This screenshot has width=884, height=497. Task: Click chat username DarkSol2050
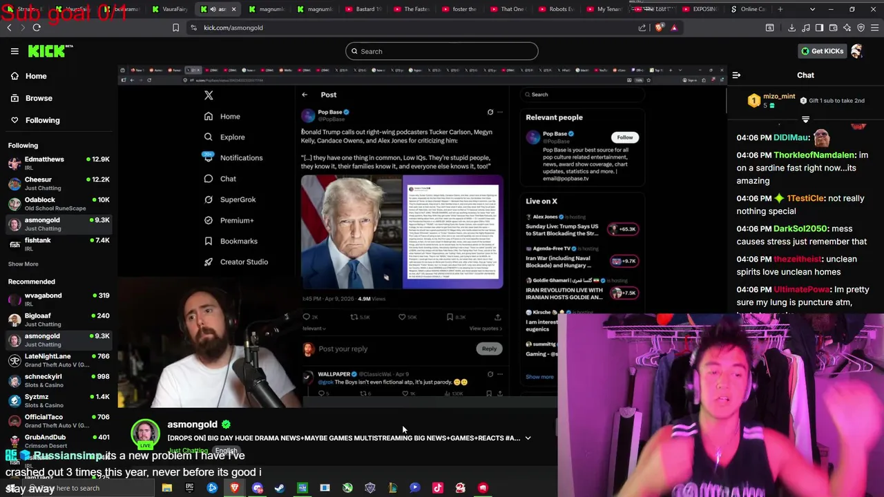coord(800,228)
